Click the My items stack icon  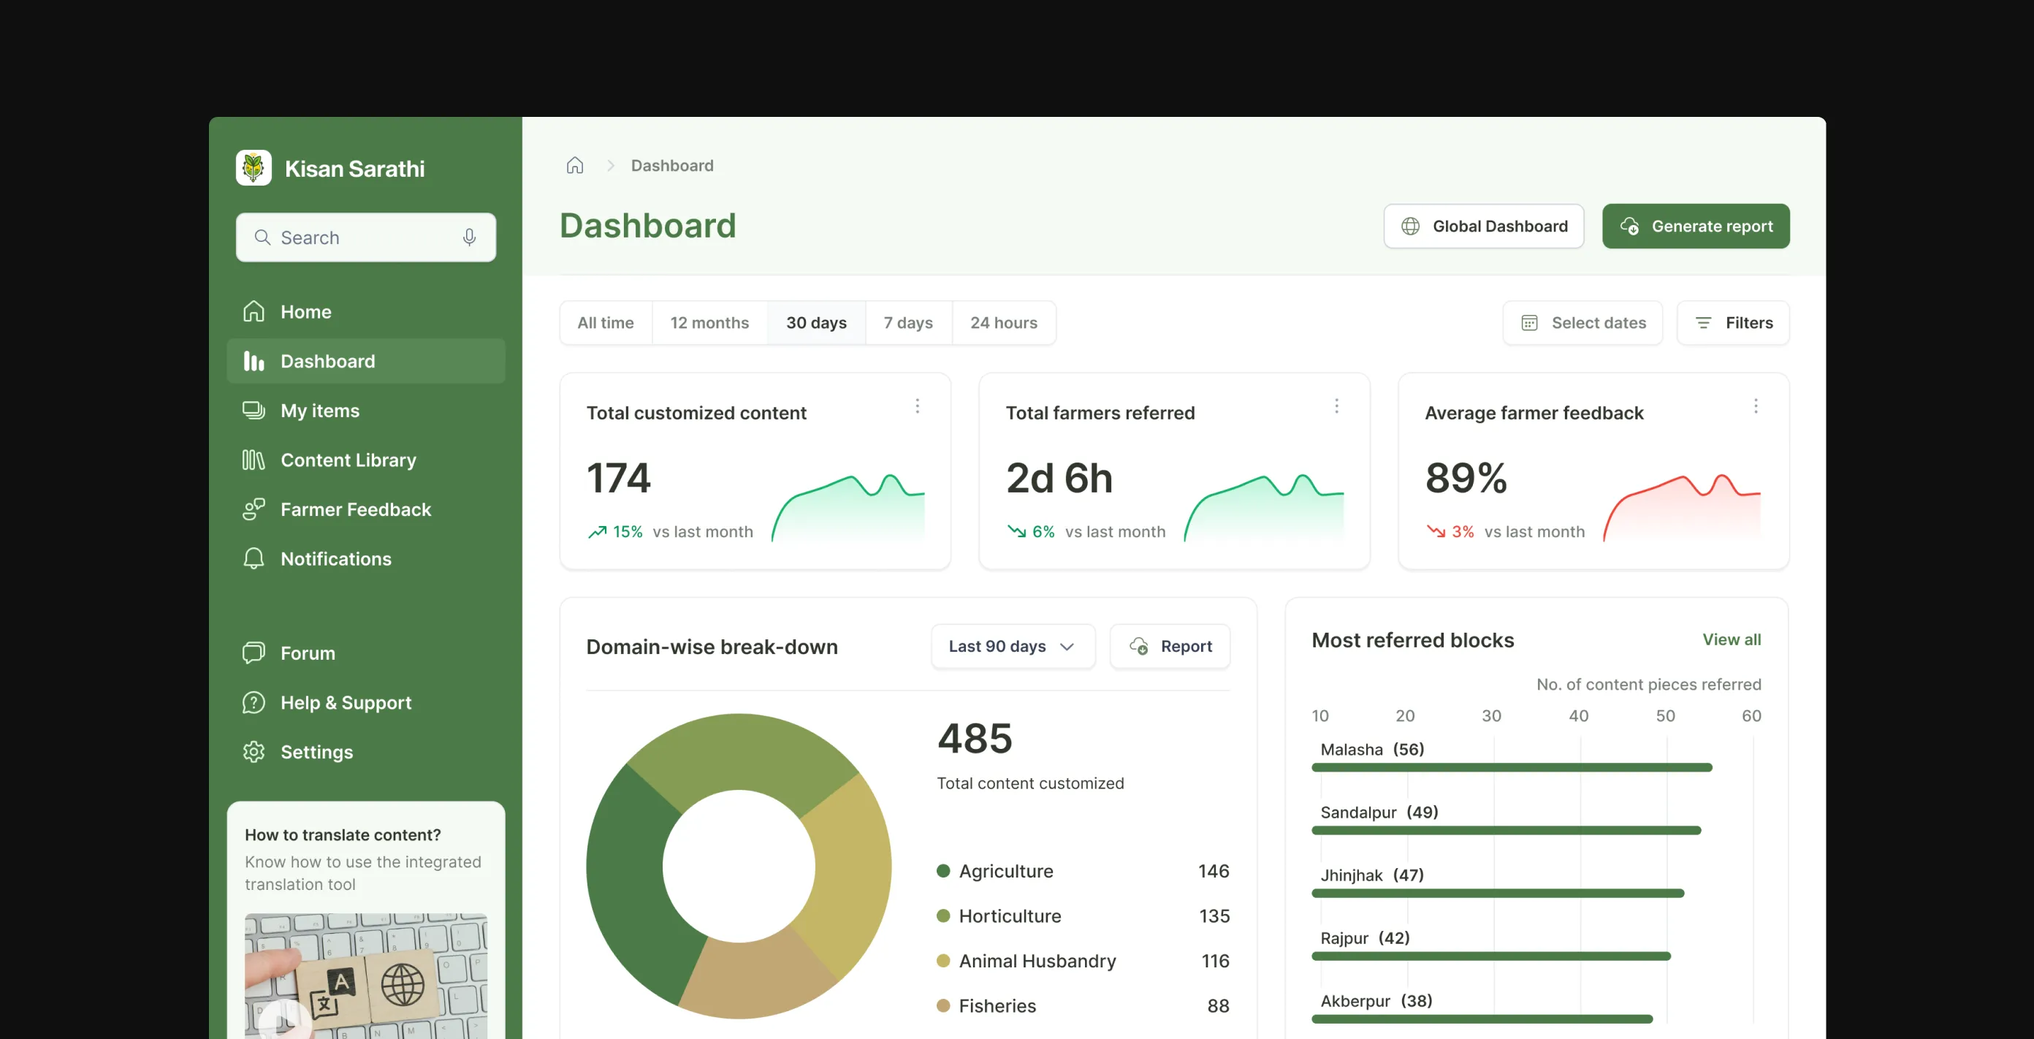tap(254, 411)
